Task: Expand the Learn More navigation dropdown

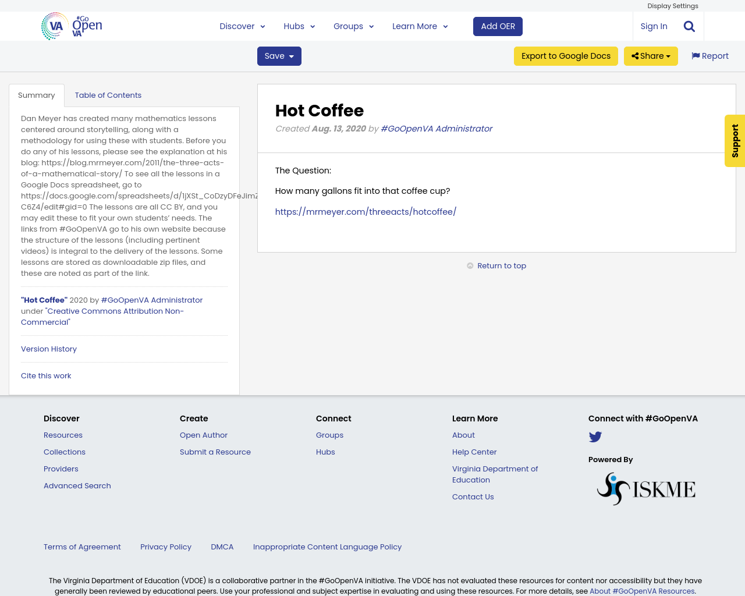Action: pyautogui.click(x=420, y=26)
